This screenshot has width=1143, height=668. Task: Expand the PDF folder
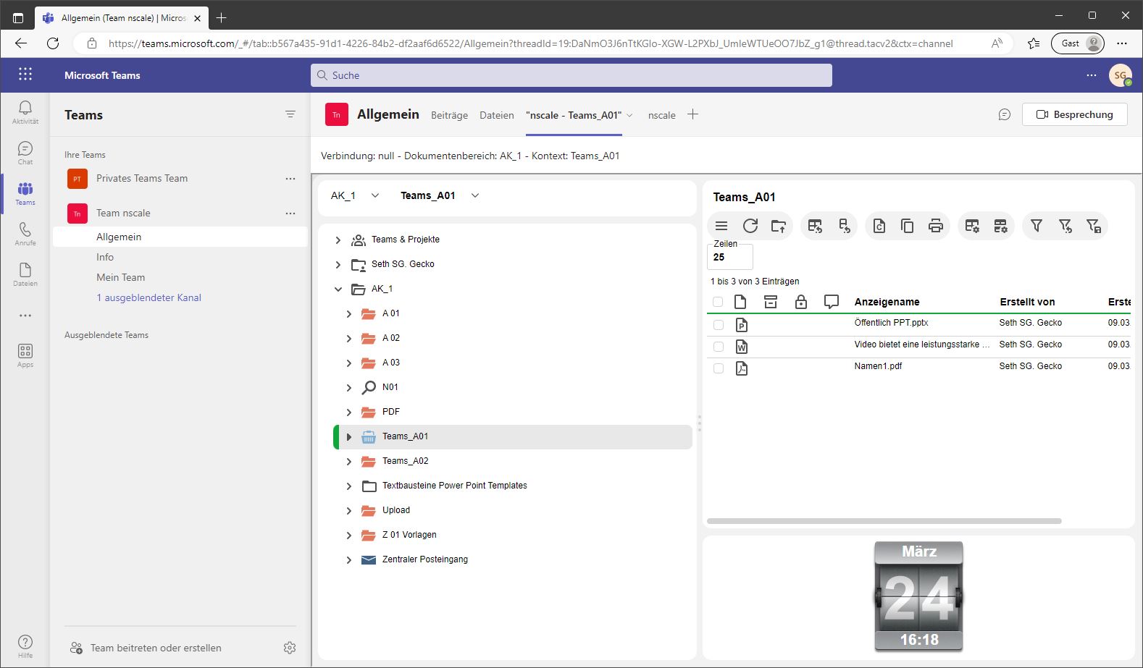[x=349, y=413]
